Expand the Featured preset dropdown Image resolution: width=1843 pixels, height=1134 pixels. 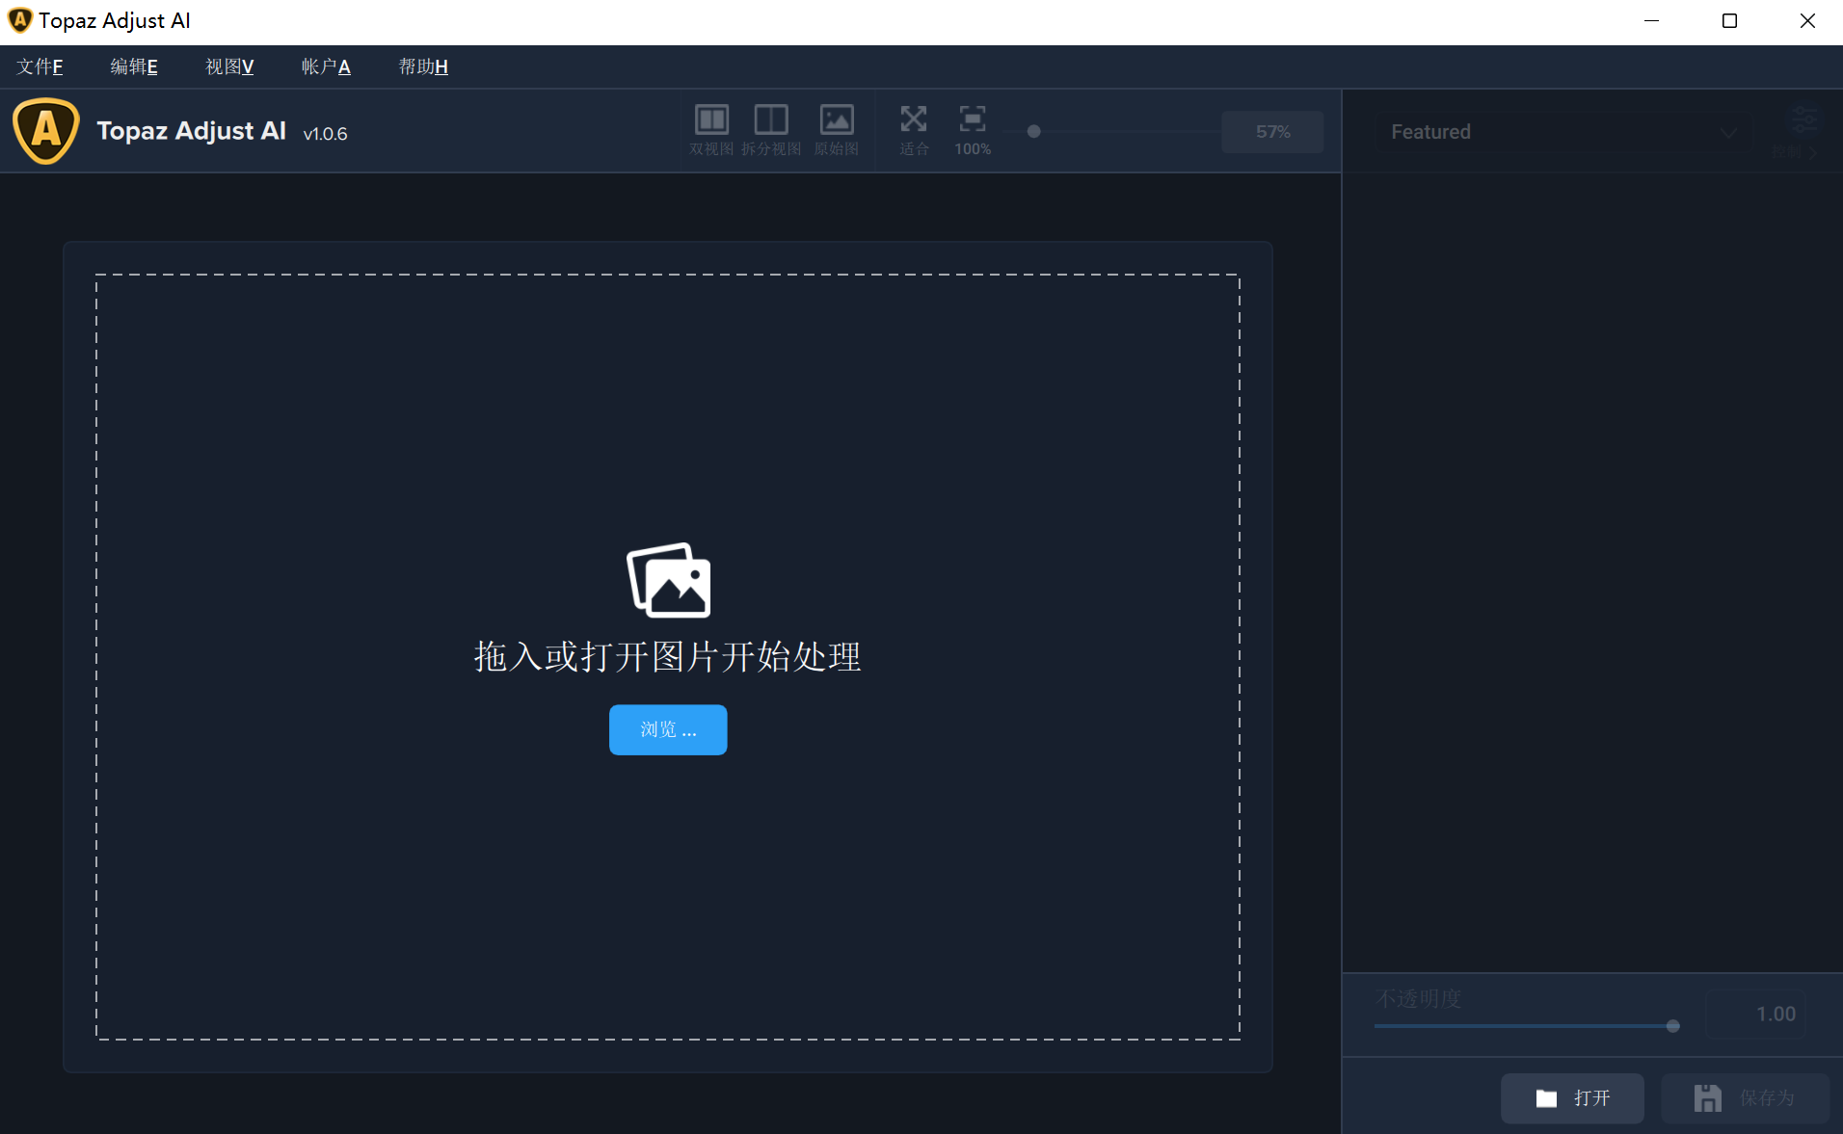click(x=1564, y=132)
